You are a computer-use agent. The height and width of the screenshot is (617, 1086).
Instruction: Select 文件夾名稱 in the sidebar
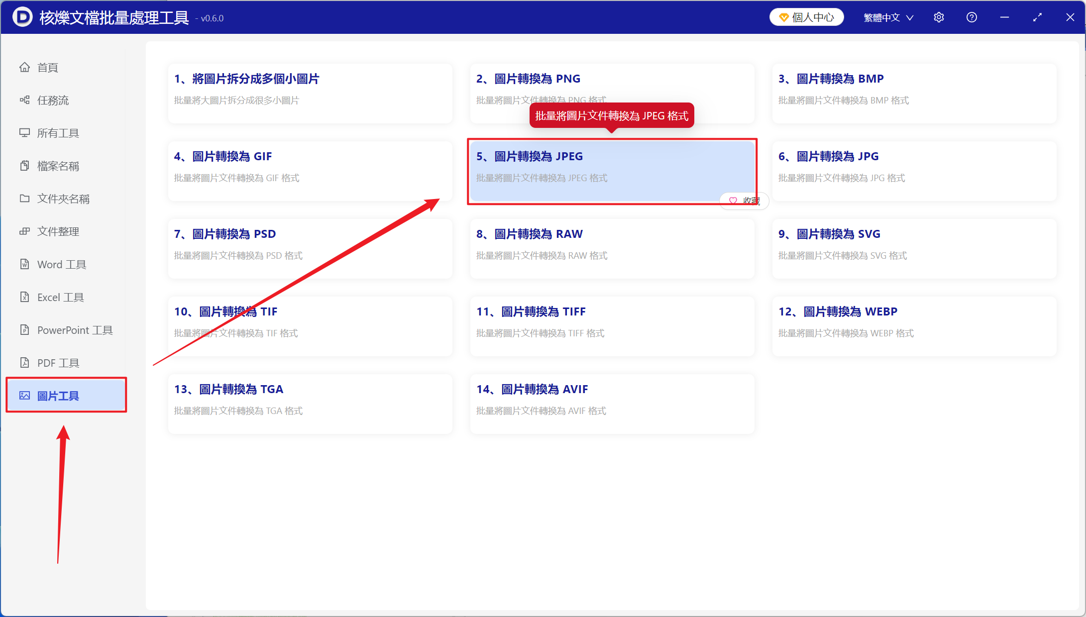pos(67,199)
